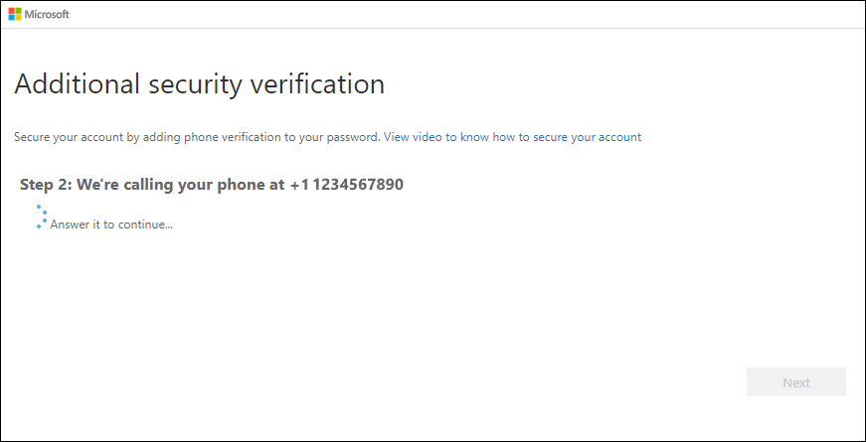This screenshot has height=442, width=866.
Task: Click the '+1' country code prefix
Action: [x=299, y=185]
